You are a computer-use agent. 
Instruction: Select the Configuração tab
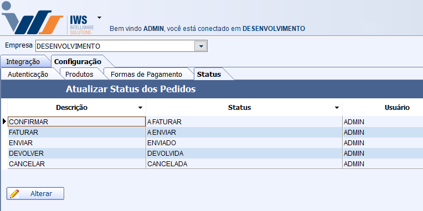(x=78, y=62)
